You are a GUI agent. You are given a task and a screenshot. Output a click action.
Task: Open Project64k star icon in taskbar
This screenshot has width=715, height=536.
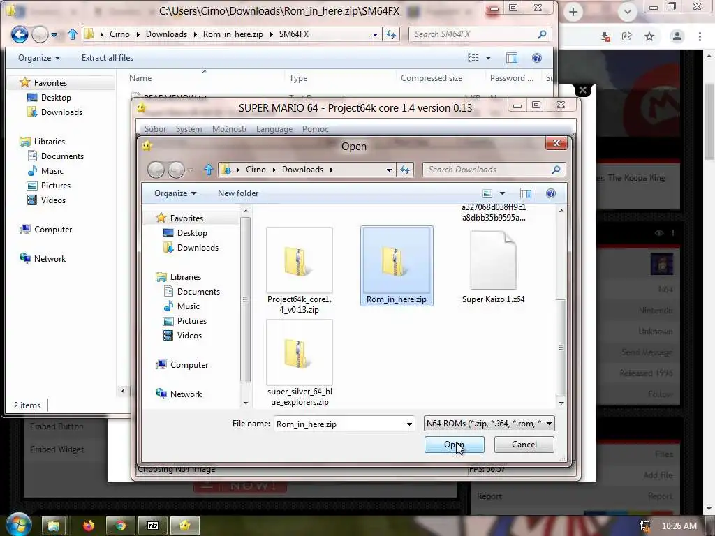[x=184, y=526]
